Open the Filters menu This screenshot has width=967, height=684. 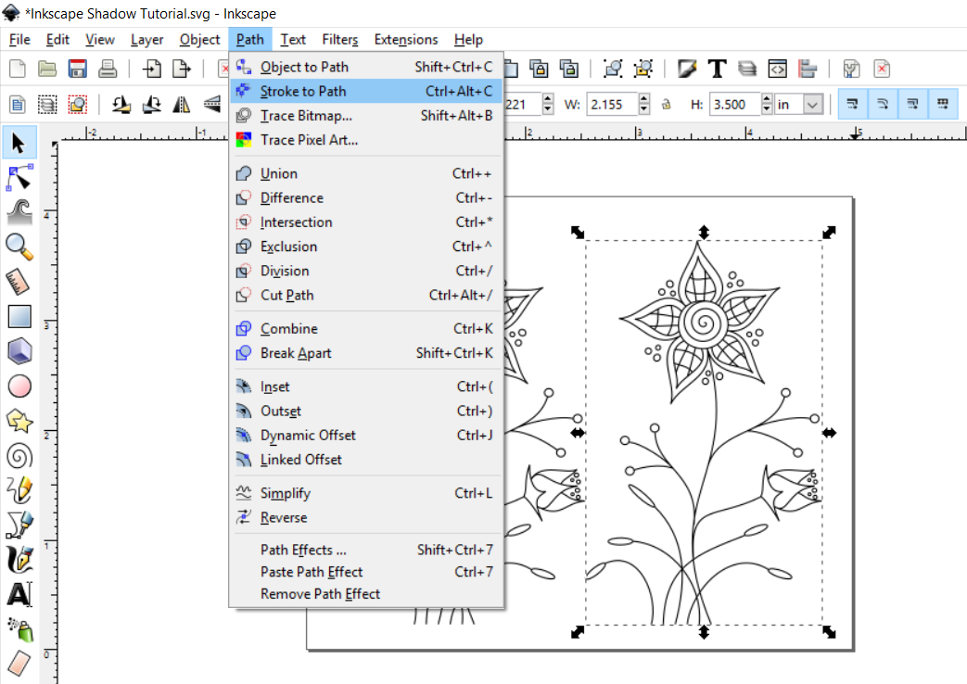pyautogui.click(x=339, y=39)
